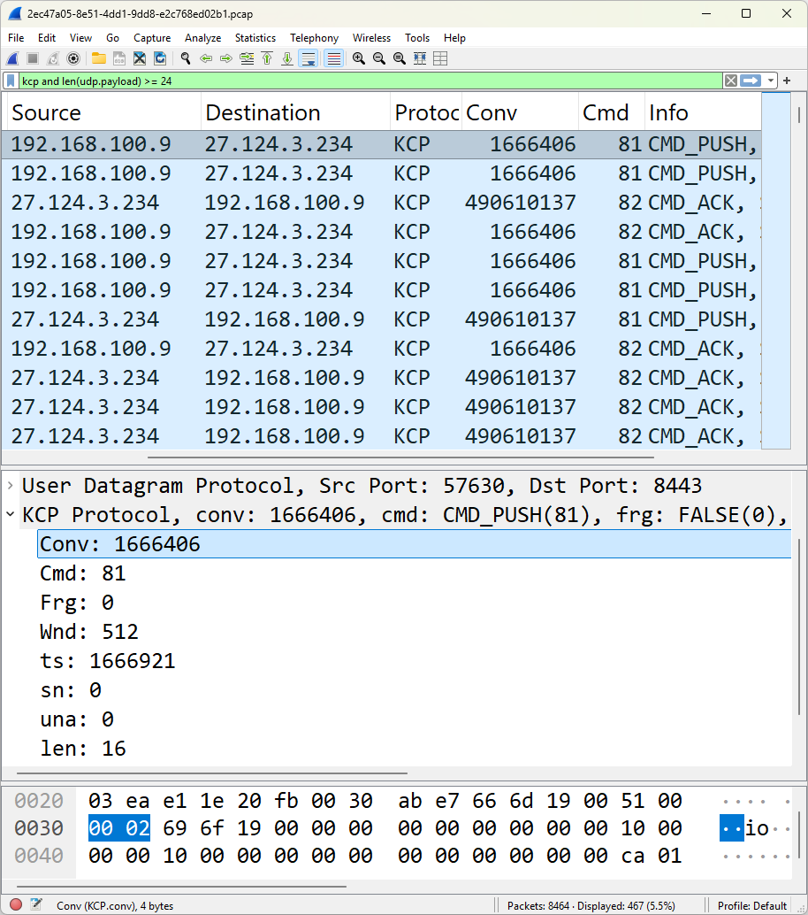Screen dimensions: 808x915
Task: Open the display filter history dropdown
Action: [771, 81]
